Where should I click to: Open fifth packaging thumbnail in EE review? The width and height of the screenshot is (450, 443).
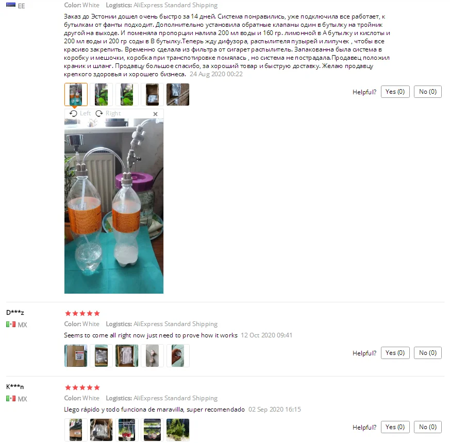[x=178, y=95]
